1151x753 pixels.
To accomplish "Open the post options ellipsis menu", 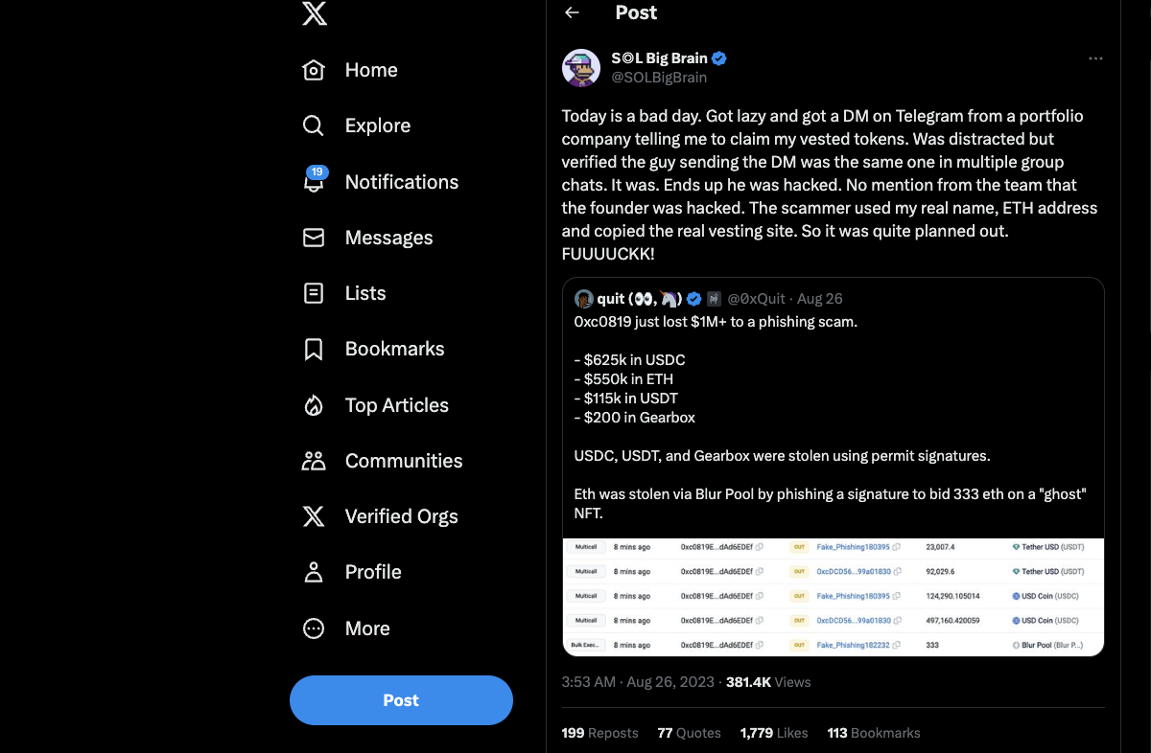I will click(x=1095, y=57).
